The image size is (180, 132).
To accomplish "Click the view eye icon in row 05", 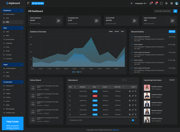I will pyautogui.click(x=130, y=110).
